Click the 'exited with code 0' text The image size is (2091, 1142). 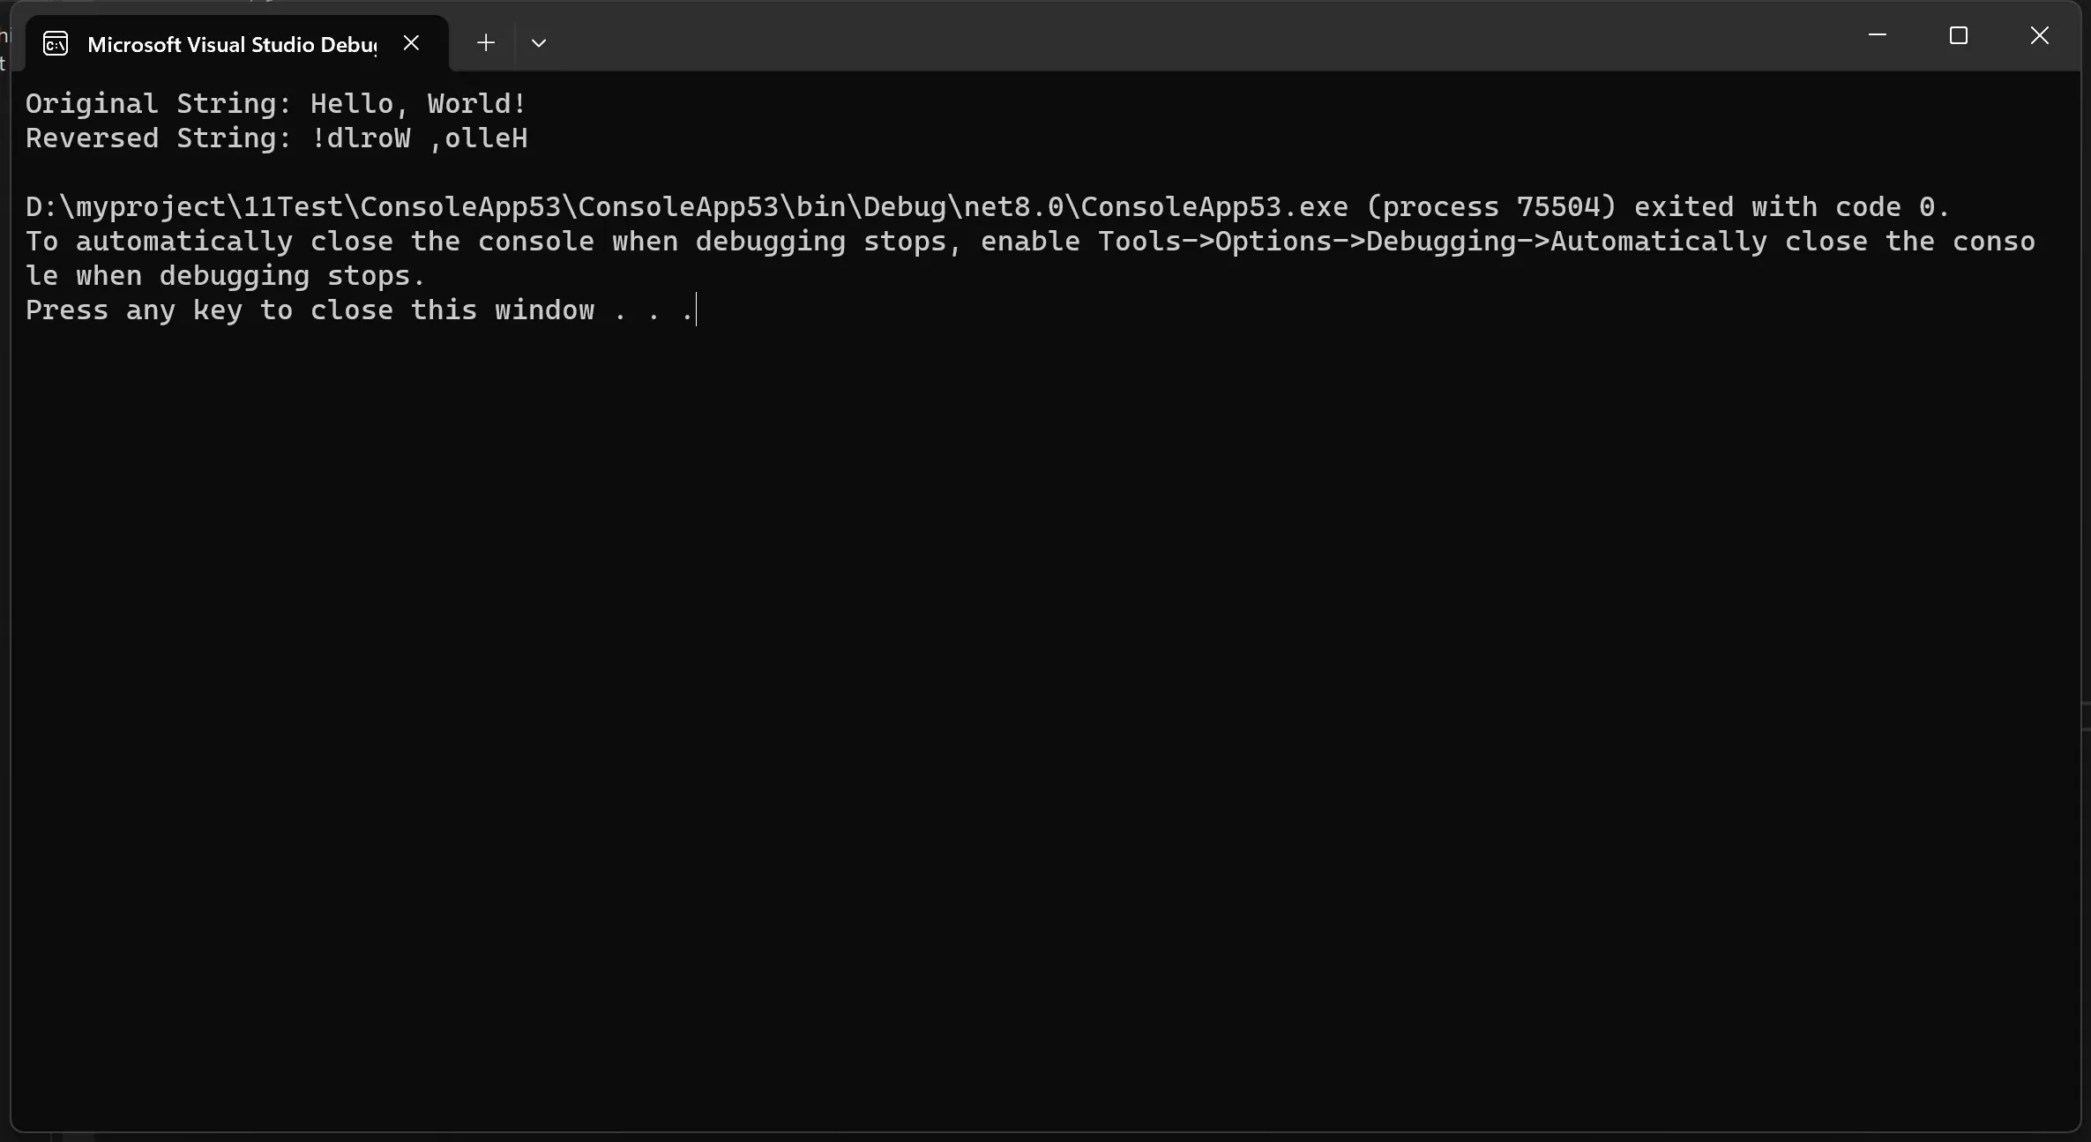click(x=1790, y=207)
